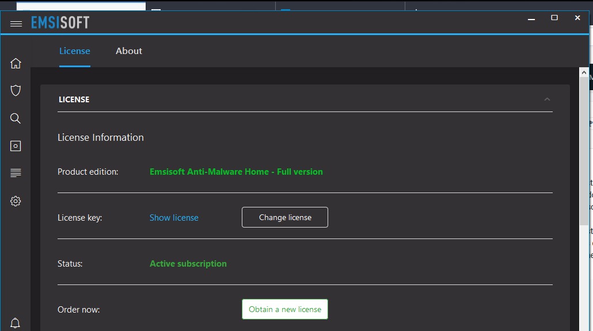Switch to the About tab

(129, 51)
